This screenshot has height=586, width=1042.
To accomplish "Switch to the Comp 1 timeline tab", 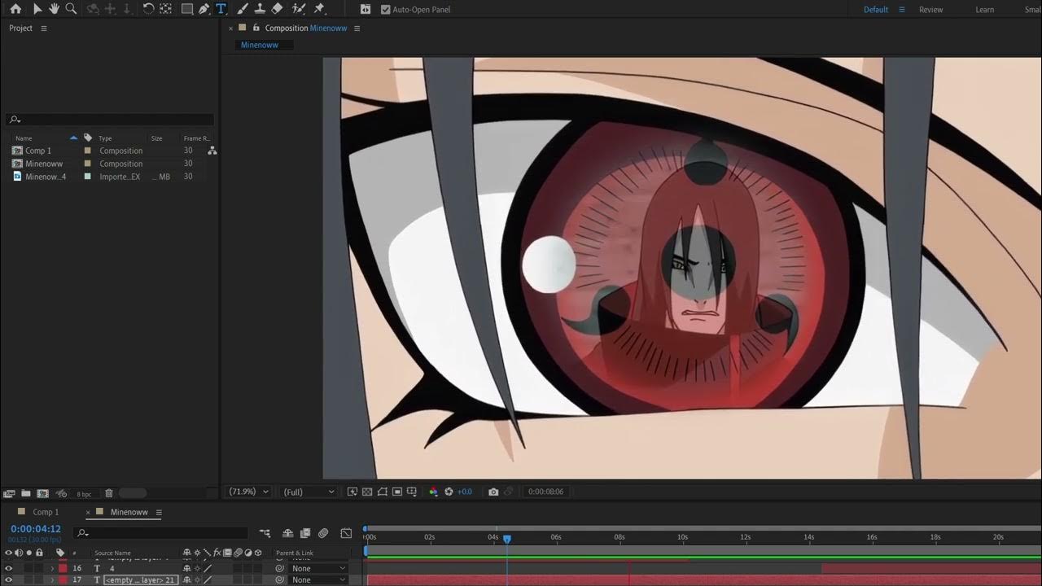I will pos(46,512).
